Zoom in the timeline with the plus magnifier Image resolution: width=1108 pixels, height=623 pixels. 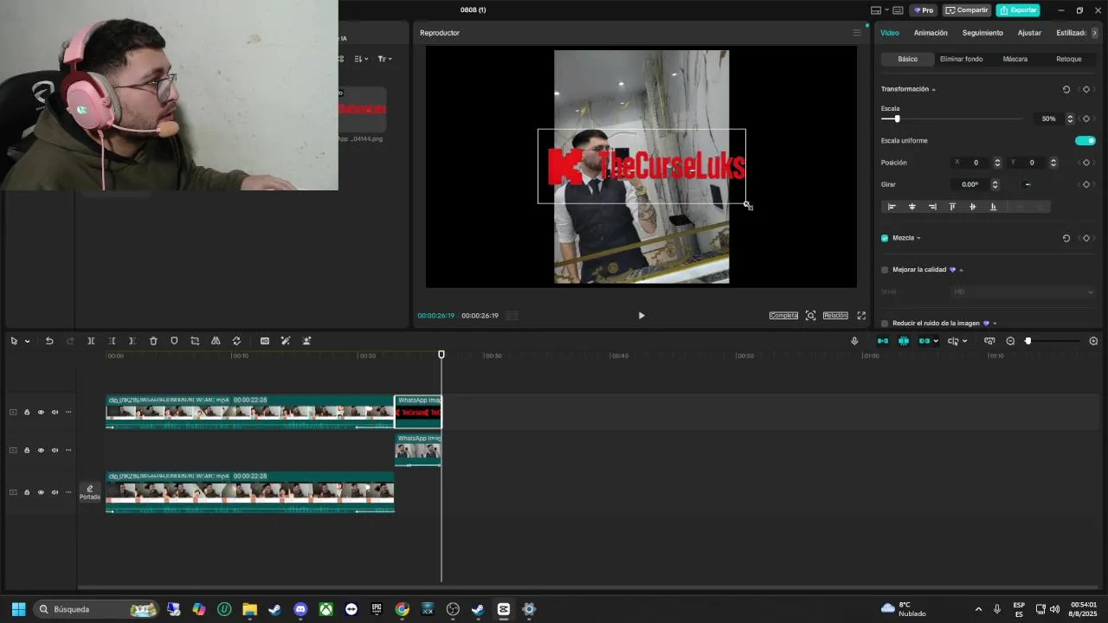pyautogui.click(x=1093, y=341)
